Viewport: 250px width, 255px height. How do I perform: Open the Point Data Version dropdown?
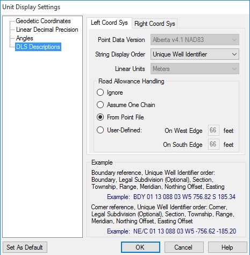coord(195,40)
